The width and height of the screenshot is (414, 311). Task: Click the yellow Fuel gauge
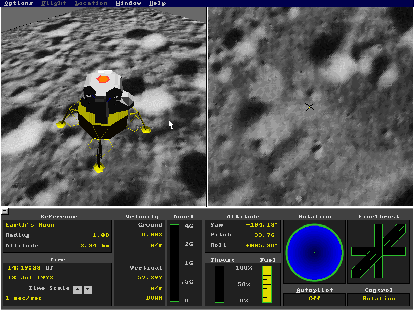pyautogui.click(x=267, y=284)
